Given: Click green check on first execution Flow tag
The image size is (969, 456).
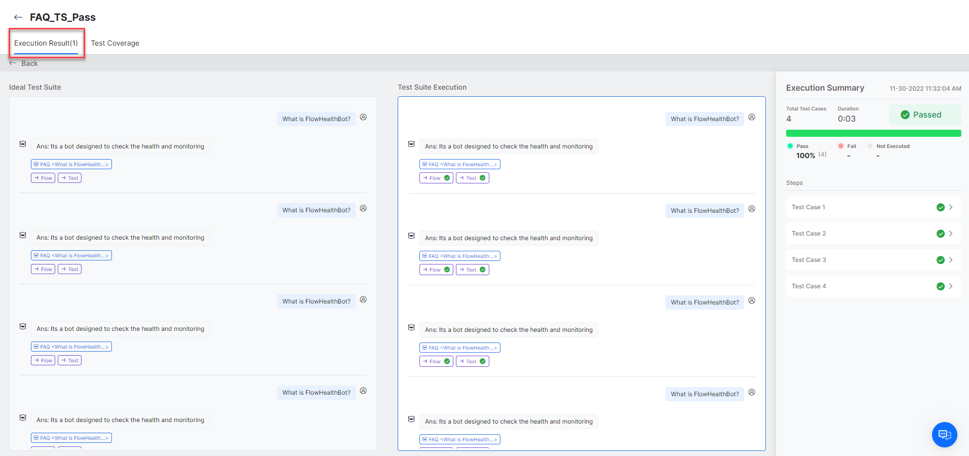Looking at the screenshot, I should point(447,178).
